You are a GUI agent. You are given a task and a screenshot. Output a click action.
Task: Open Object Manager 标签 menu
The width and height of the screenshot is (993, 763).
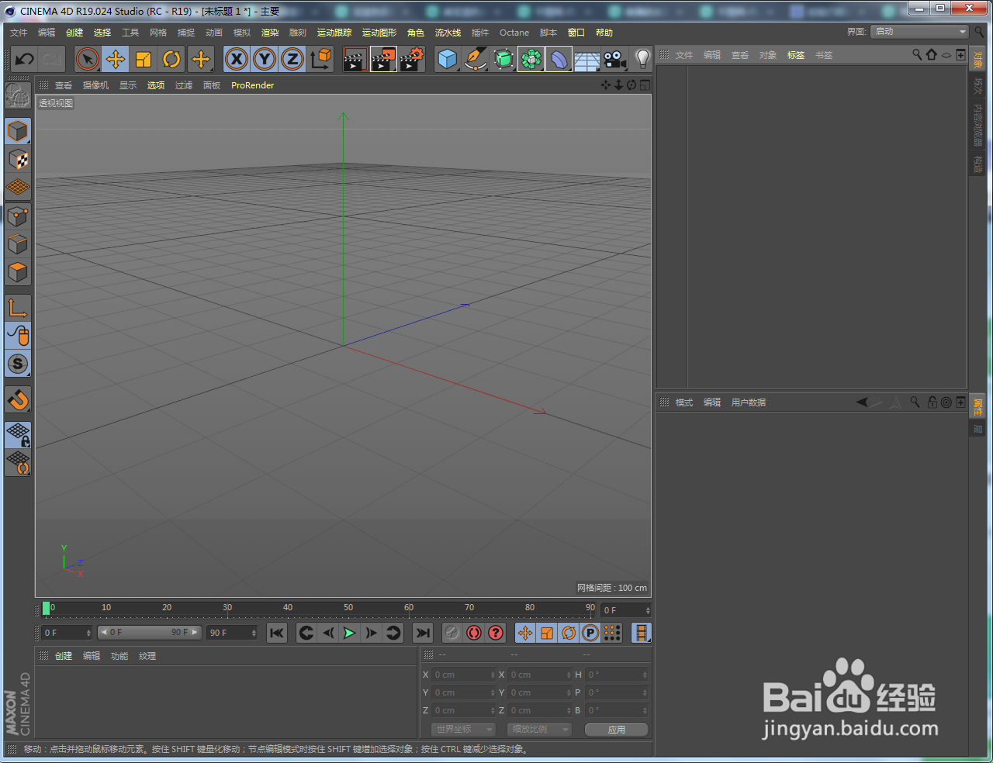click(796, 55)
